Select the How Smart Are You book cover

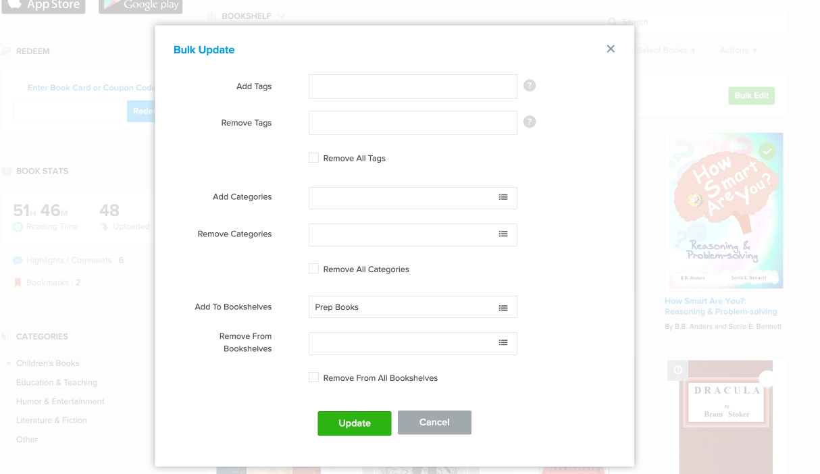coord(723,210)
